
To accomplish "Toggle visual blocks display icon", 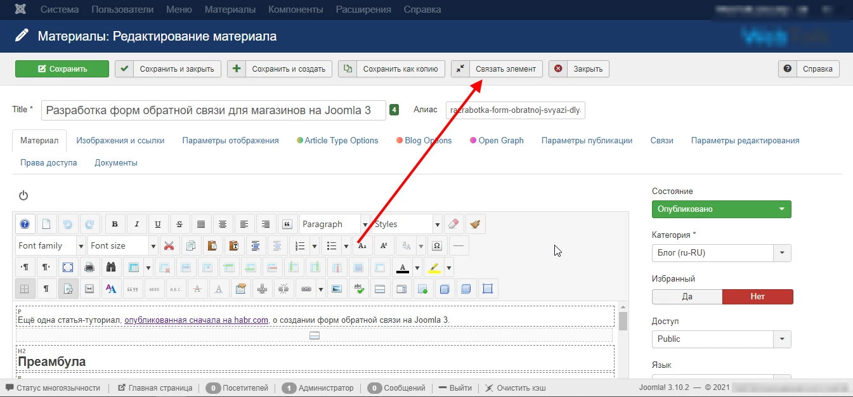I will (x=67, y=289).
